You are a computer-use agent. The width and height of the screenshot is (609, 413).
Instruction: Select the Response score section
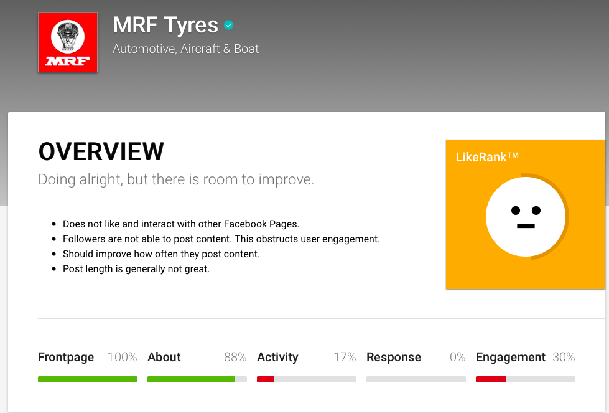point(416,366)
